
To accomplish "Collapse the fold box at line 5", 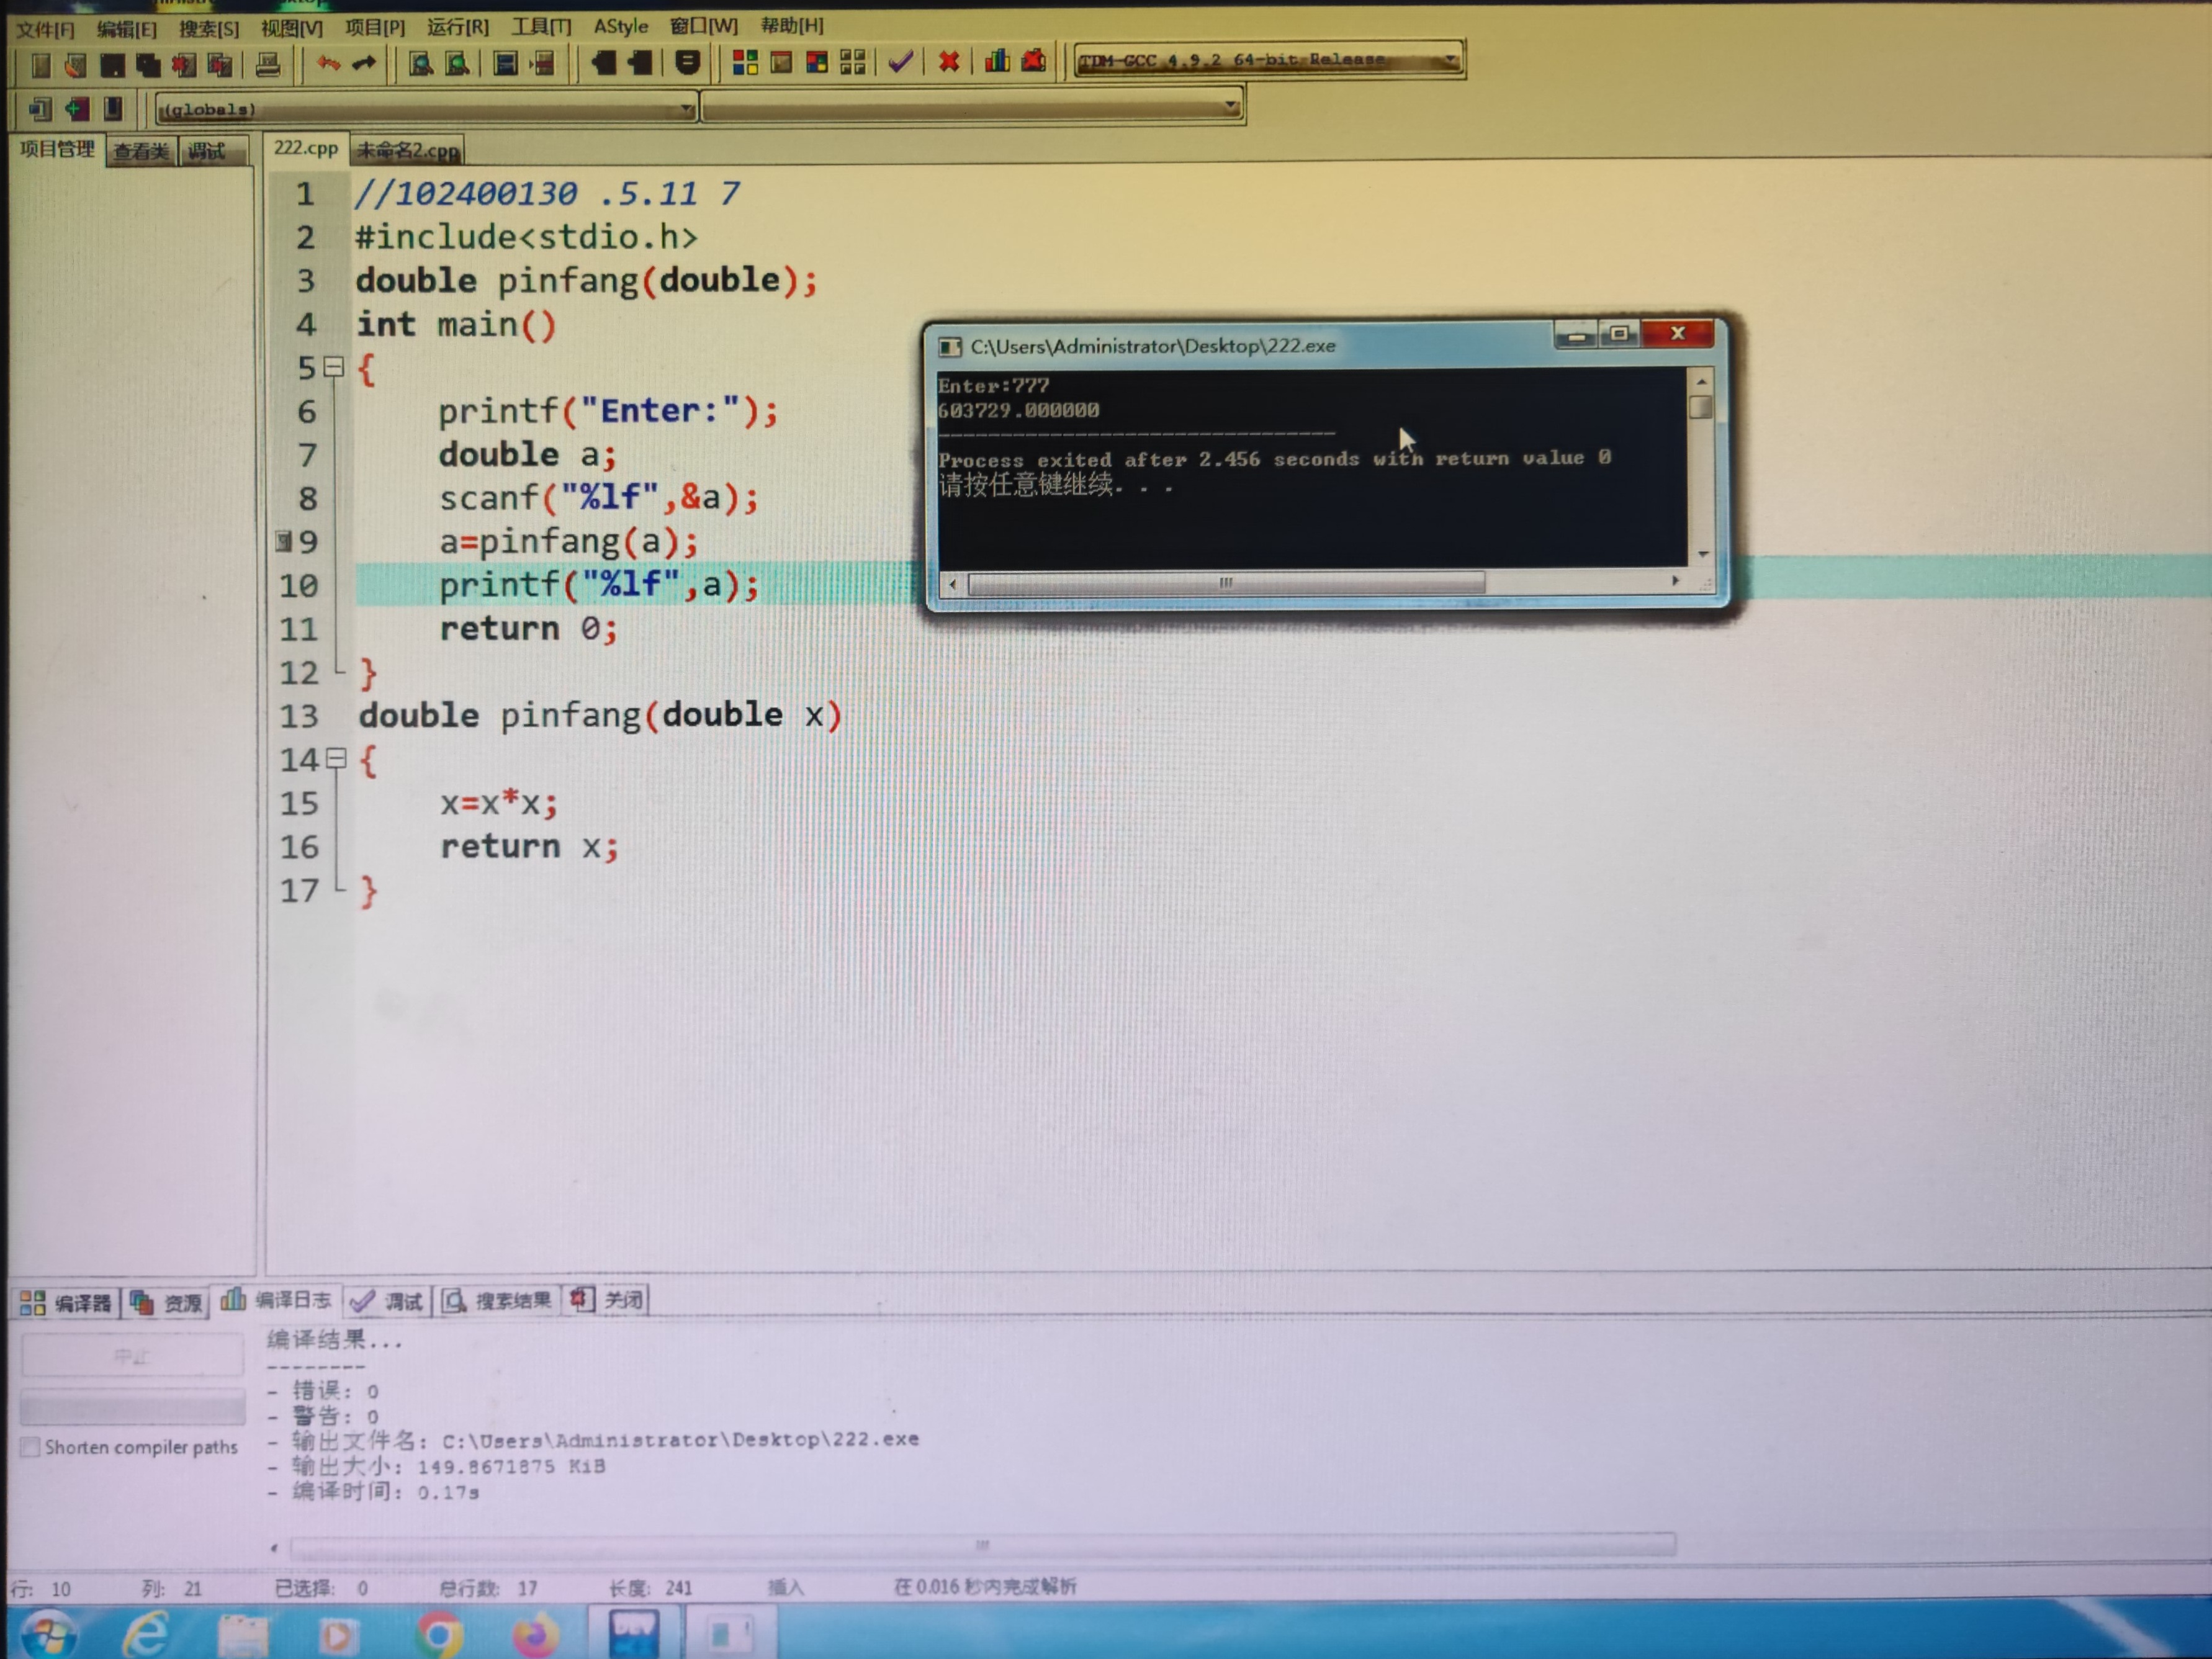I will coord(335,367).
